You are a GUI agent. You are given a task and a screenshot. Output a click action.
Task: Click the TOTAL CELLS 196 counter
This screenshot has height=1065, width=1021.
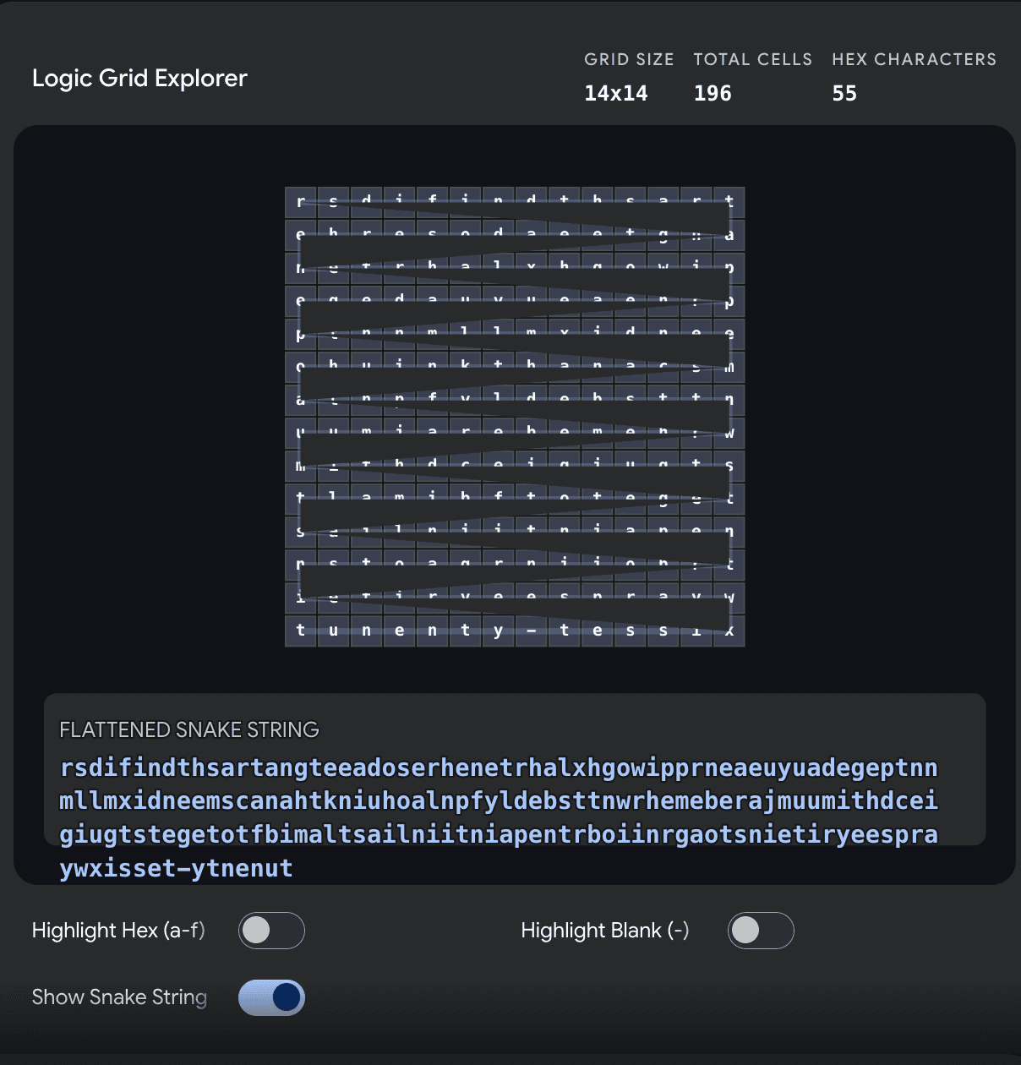click(713, 93)
